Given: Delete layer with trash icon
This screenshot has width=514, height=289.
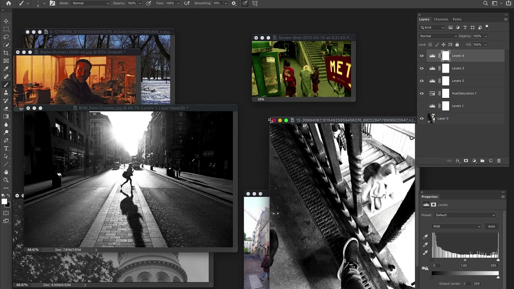Looking at the screenshot, I should point(499,161).
